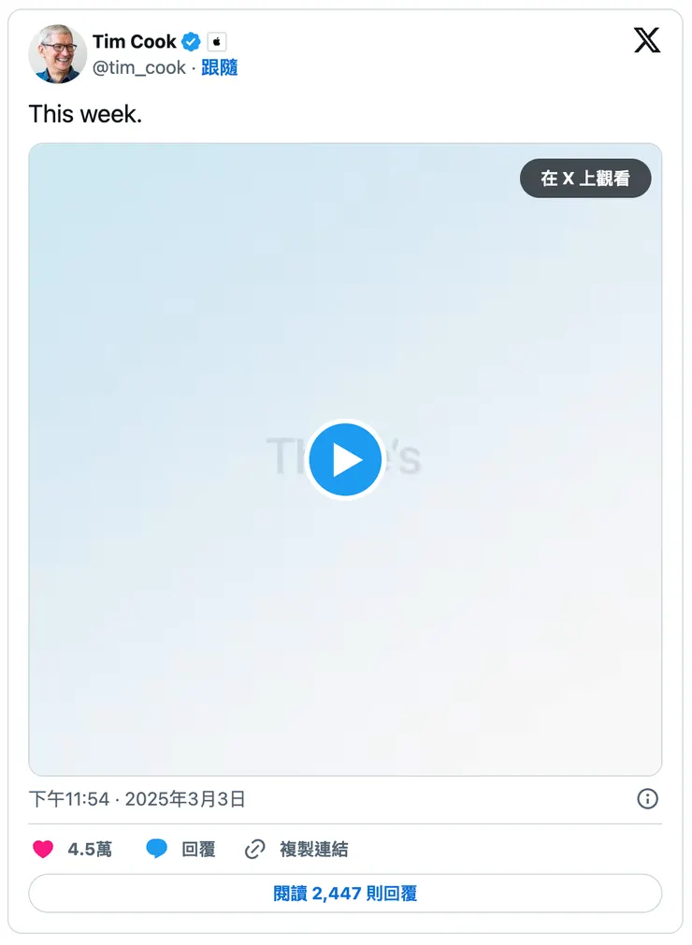This screenshot has height=945, width=692.
Task: Open the X logo link
Action: (647, 40)
